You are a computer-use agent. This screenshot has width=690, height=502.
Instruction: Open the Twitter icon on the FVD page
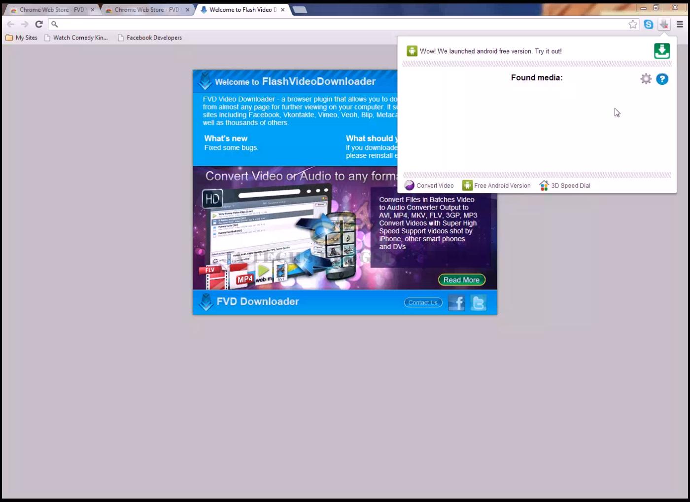tap(478, 303)
